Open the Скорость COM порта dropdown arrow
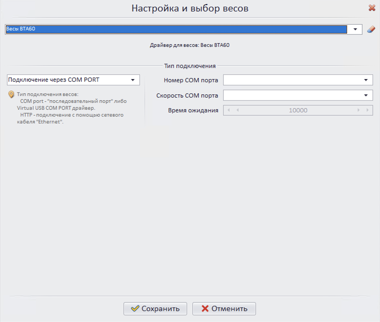This screenshot has width=380, height=322. point(366,95)
